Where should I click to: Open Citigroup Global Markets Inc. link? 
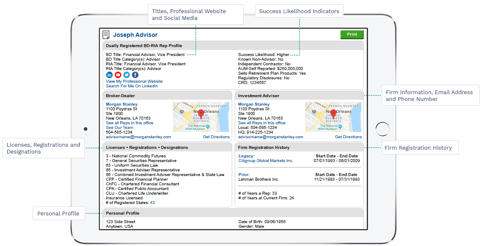click(265, 161)
